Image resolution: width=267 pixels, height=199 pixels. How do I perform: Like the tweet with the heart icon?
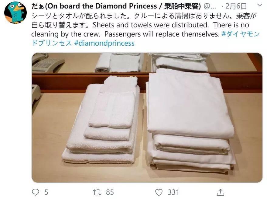pos(159,192)
